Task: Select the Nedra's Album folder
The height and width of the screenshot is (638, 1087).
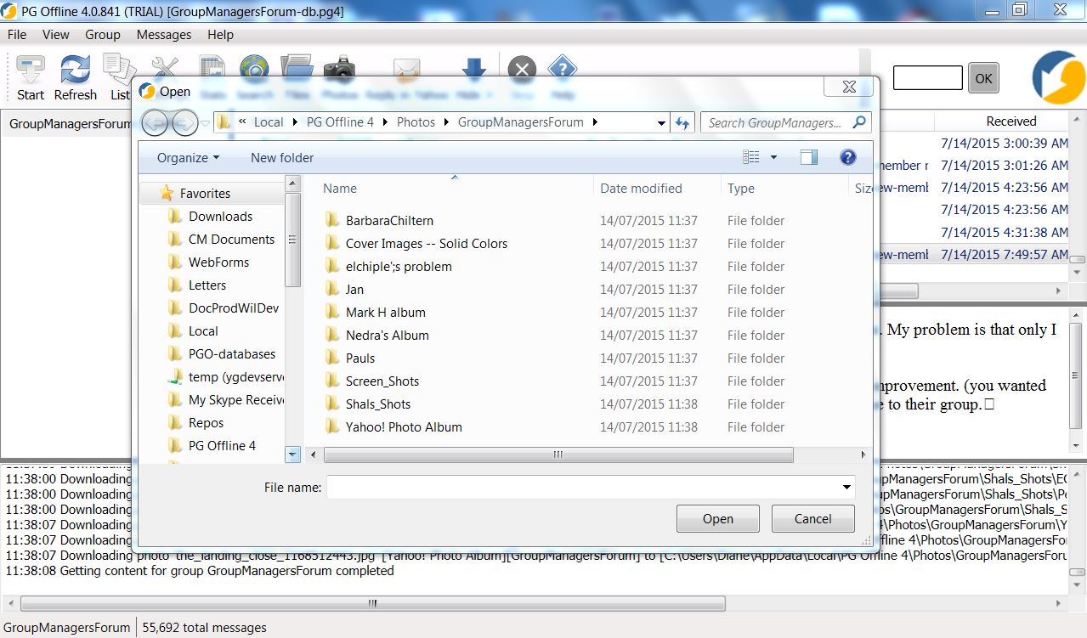Action: tap(388, 336)
